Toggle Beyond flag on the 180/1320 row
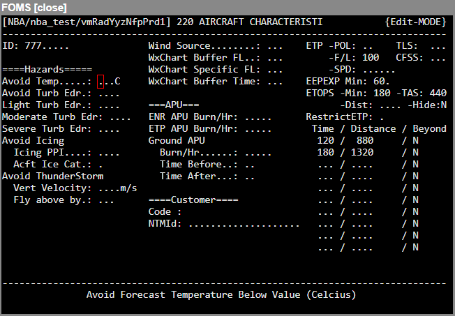This screenshot has height=316, width=455. 415,153
